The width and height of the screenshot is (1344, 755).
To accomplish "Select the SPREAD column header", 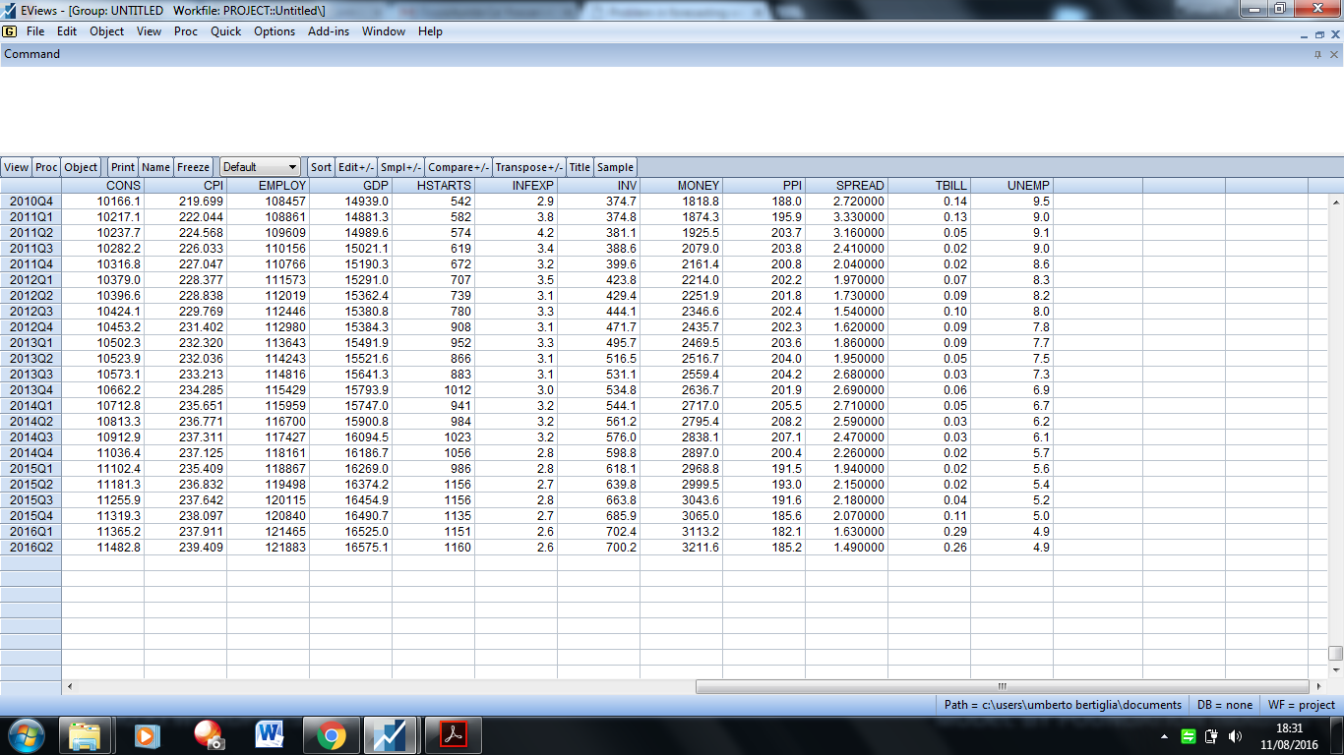I will pyautogui.click(x=846, y=186).
